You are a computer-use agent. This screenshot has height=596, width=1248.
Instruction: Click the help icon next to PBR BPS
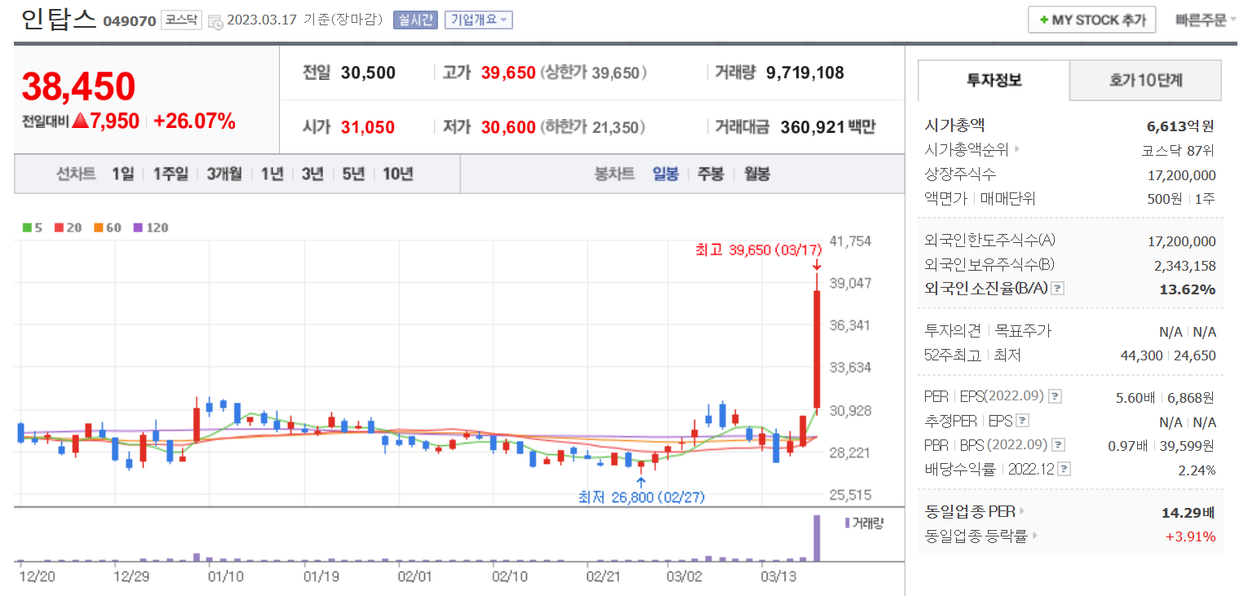pyautogui.click(x=1058, y=445)
